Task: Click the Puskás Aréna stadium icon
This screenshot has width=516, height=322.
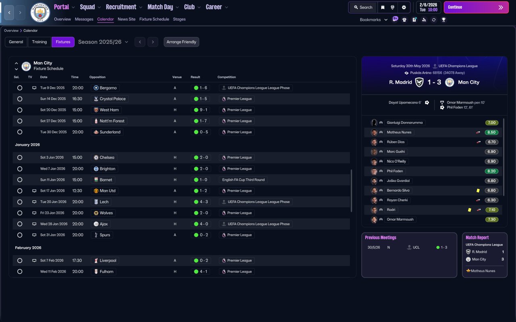Action: [x=407, y=73]
